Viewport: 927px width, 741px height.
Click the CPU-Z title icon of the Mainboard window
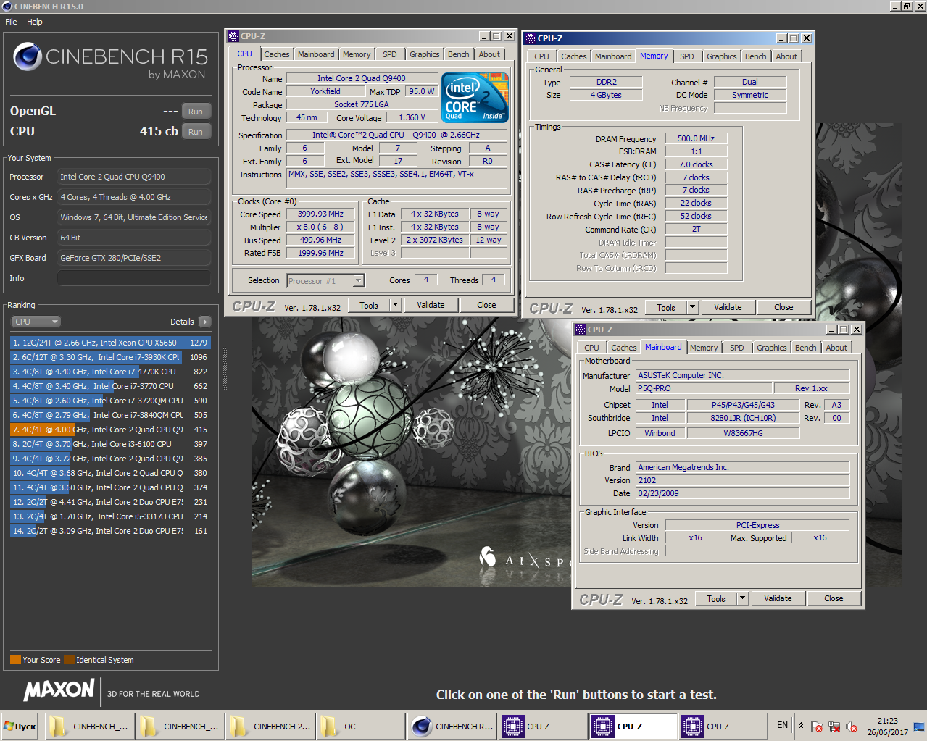pyautogui.click(x=580, y=330)
